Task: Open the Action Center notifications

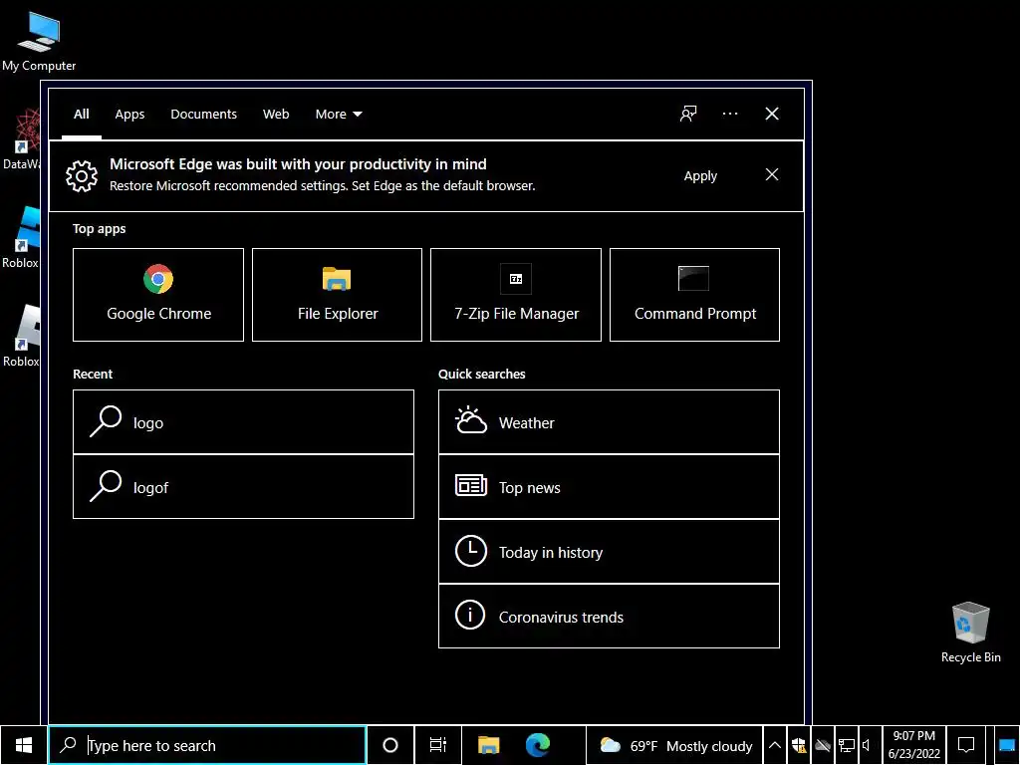Action: pos(966,745)
